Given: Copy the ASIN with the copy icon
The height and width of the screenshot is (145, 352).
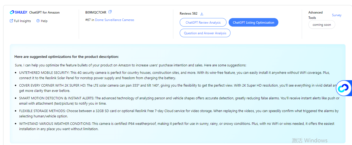Looking at the screenshot, I should [110, 12].
